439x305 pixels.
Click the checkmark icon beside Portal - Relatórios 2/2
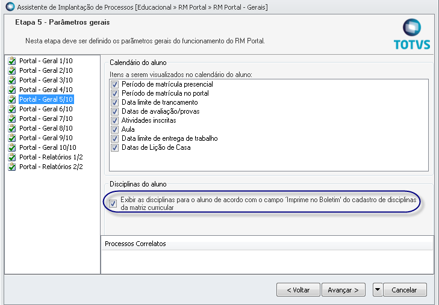[x=12, y=167]
